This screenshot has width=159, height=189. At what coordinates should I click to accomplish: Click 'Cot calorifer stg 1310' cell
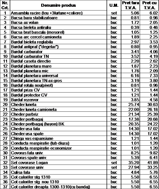coord(58,177)
